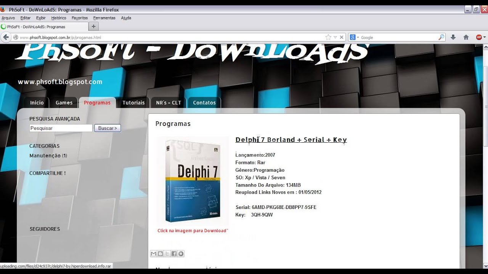This screenshot has width=488, height=274.
Task: Click the SEGUIDORES sidebar heading
Action: point(45,229)
